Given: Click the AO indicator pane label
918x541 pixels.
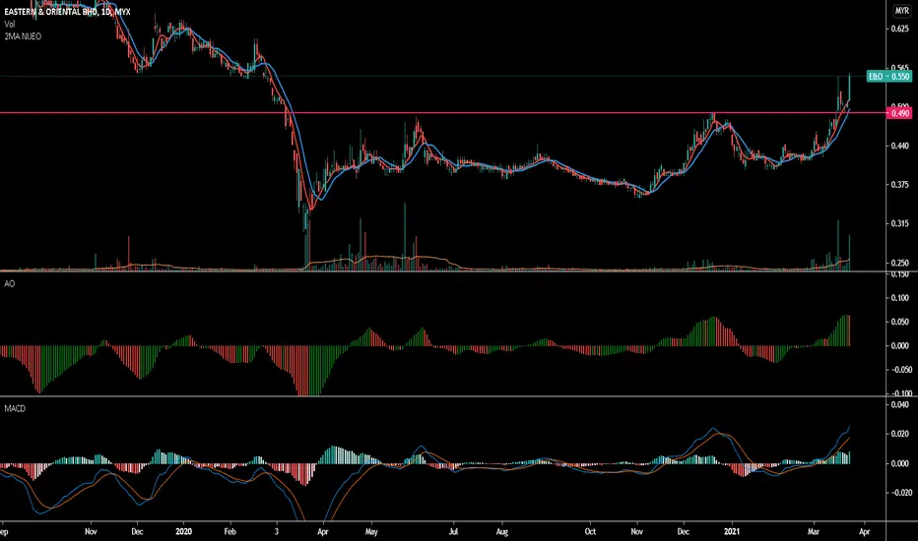Looking at the screenshot, I should [x=10, y=283].
